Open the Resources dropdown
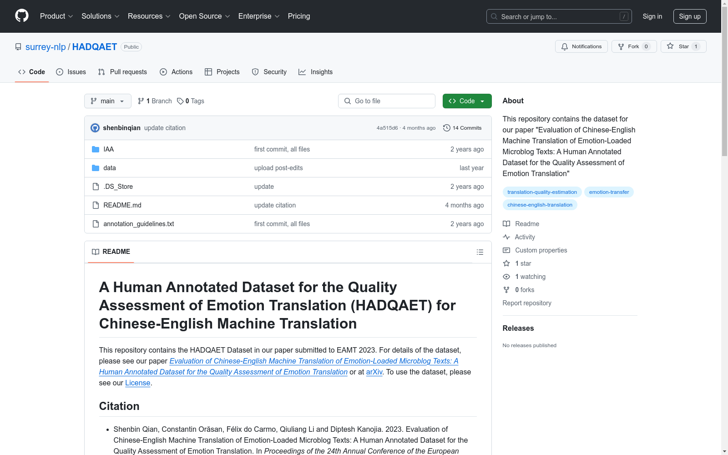This screenshot has width=728, height=455. pyautogui.click(x=149, y=16)
